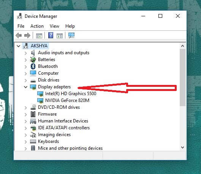Click the Human Interface Devices icon
The width and height of the screenshot is (201, 174).
tap(33, 121)
